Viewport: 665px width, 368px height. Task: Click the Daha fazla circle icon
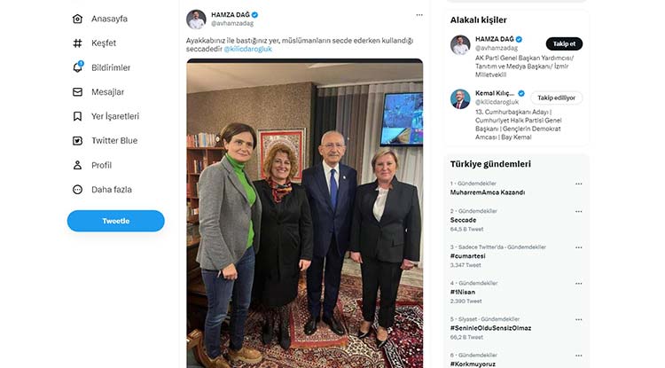point(77,190)
